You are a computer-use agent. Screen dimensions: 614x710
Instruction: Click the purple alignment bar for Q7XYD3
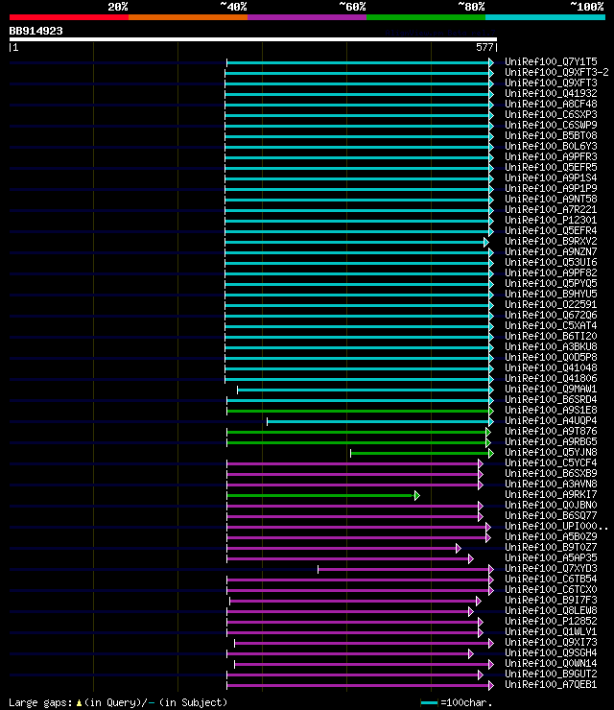pyautogui.click(x=404, y=569)
